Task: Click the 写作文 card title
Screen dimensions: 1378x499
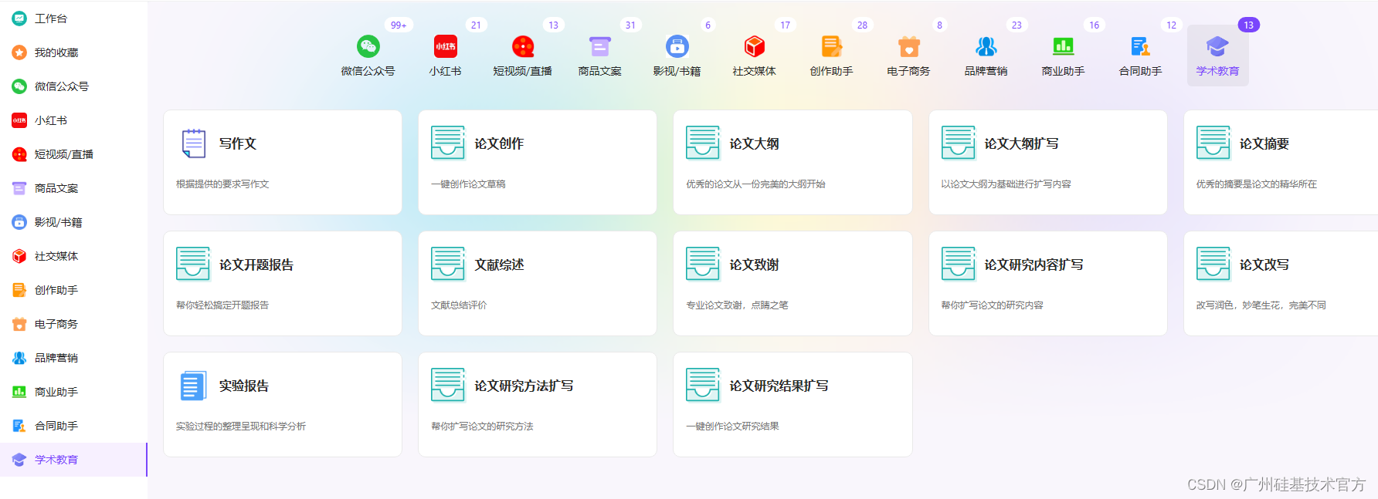Action: coord(238,143)
